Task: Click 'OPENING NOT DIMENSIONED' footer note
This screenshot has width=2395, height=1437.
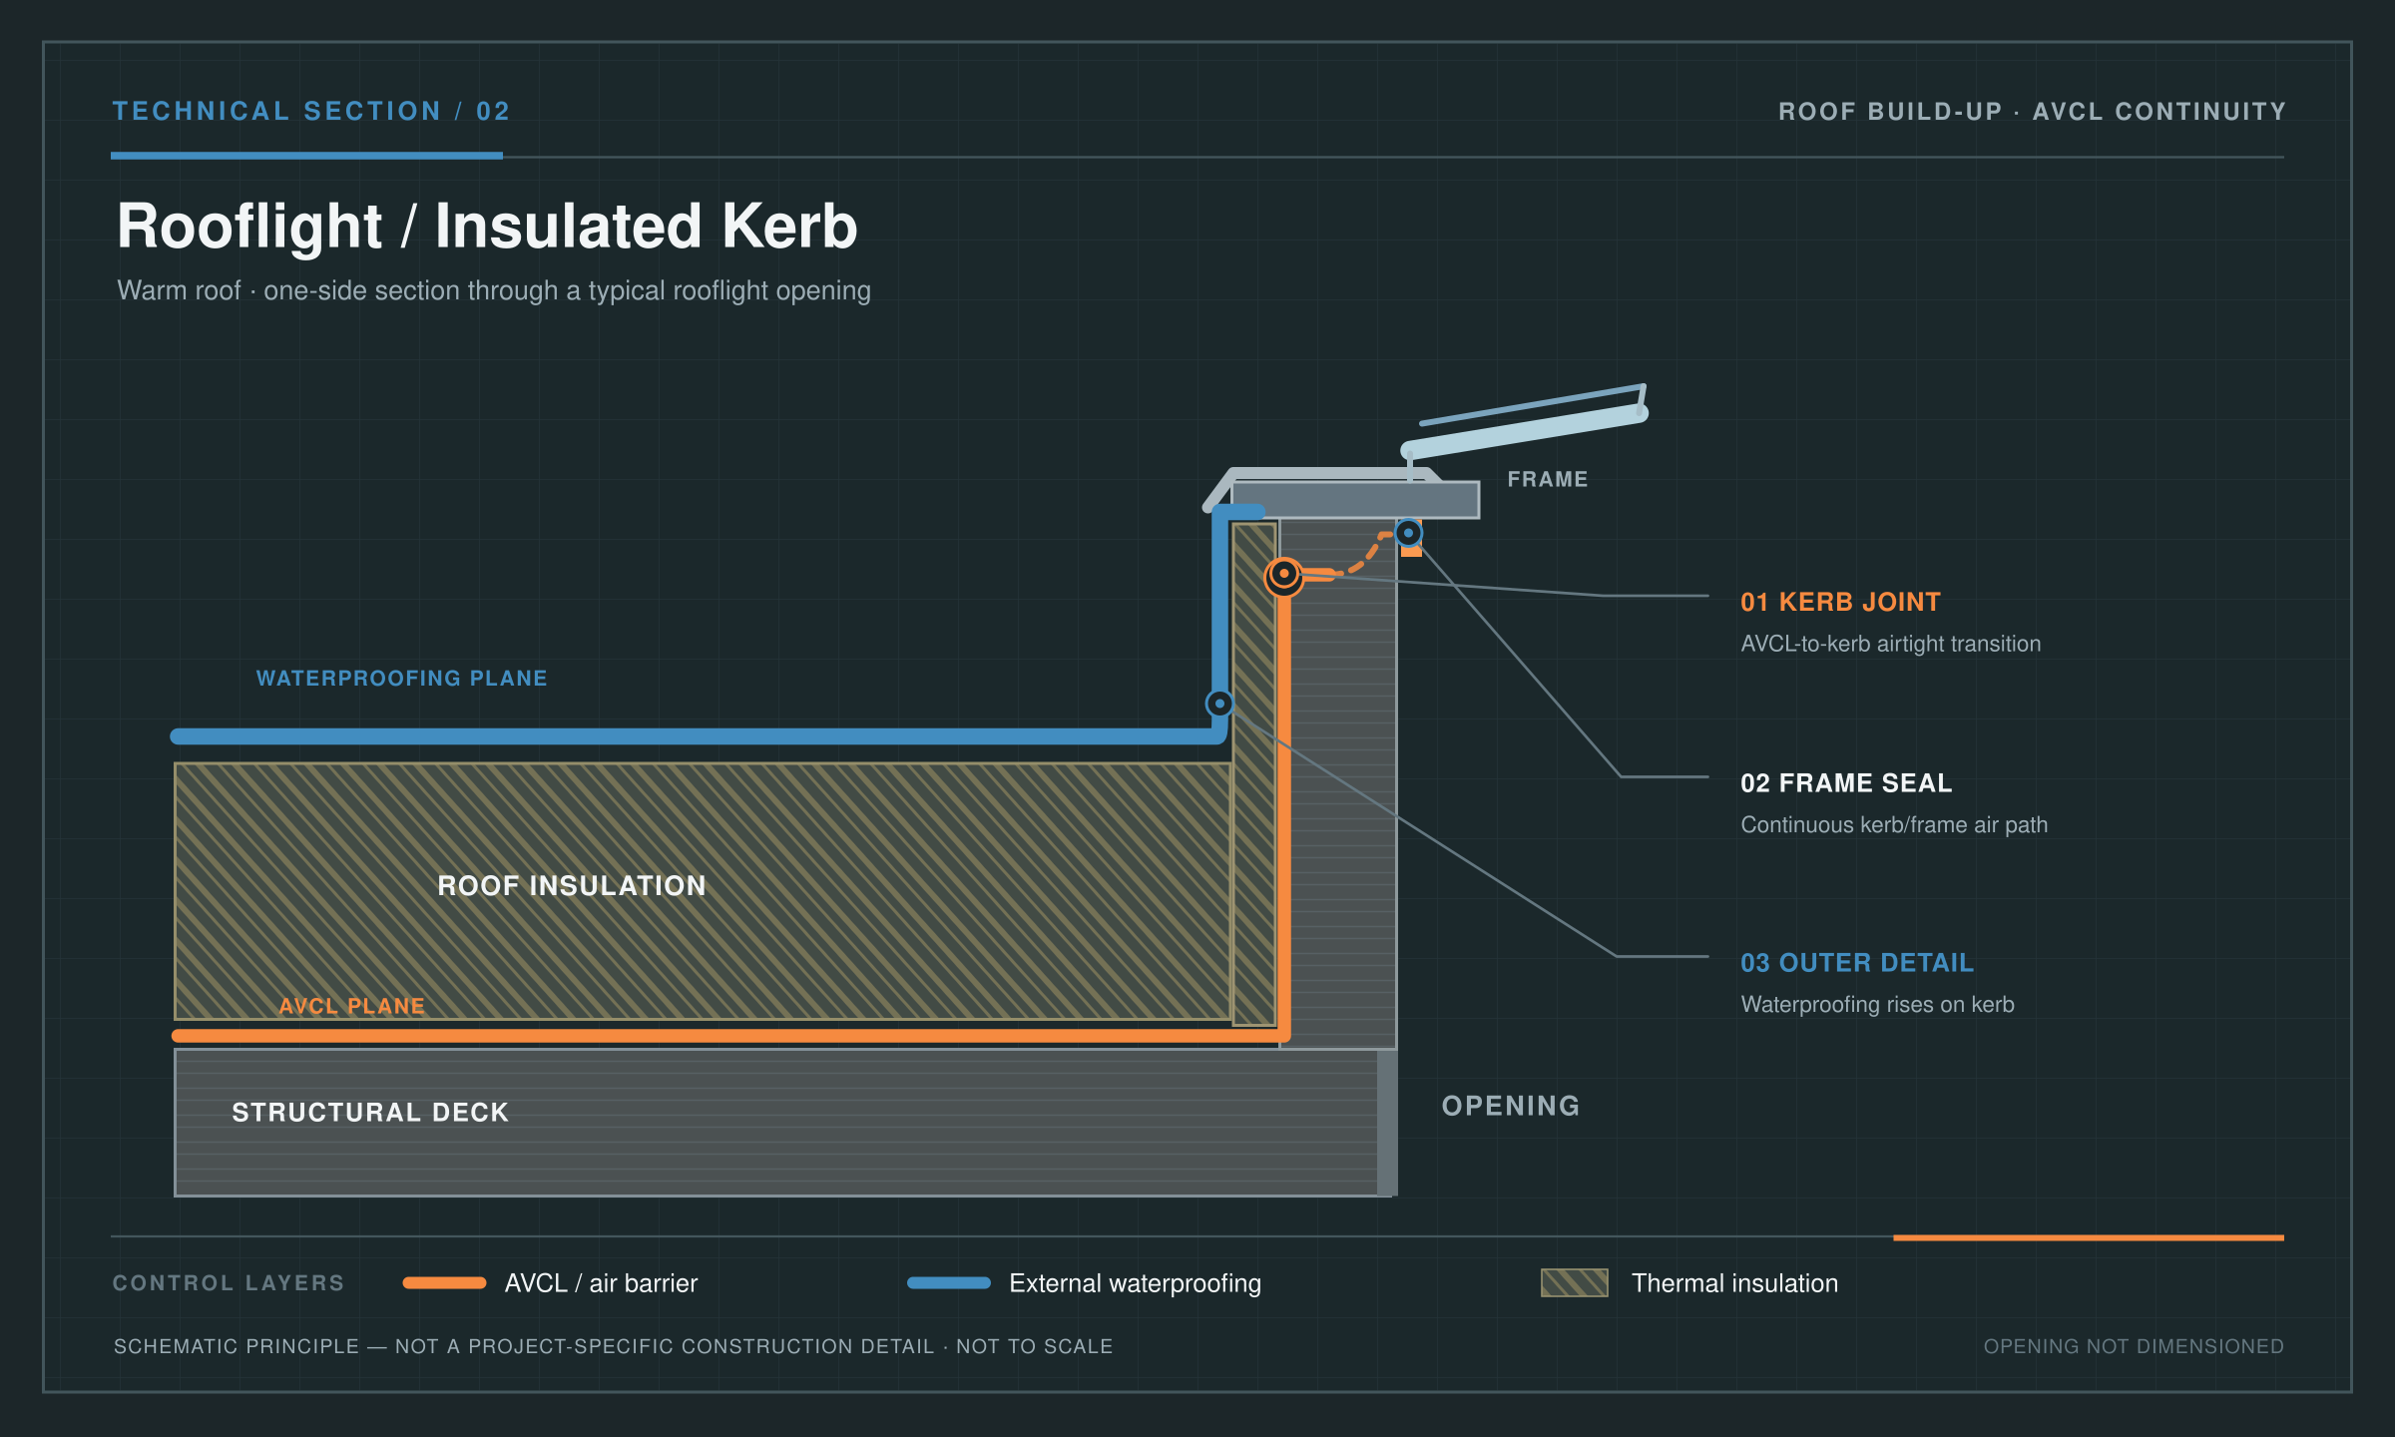Action: click(x=2134, y=1346)
